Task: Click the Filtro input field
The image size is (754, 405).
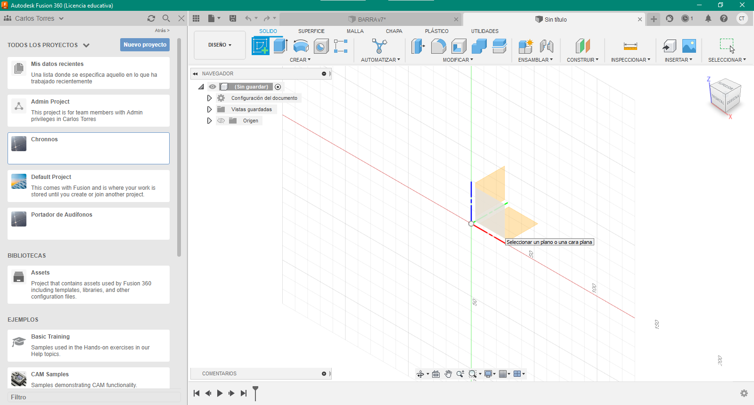Action: coord(94,397)
